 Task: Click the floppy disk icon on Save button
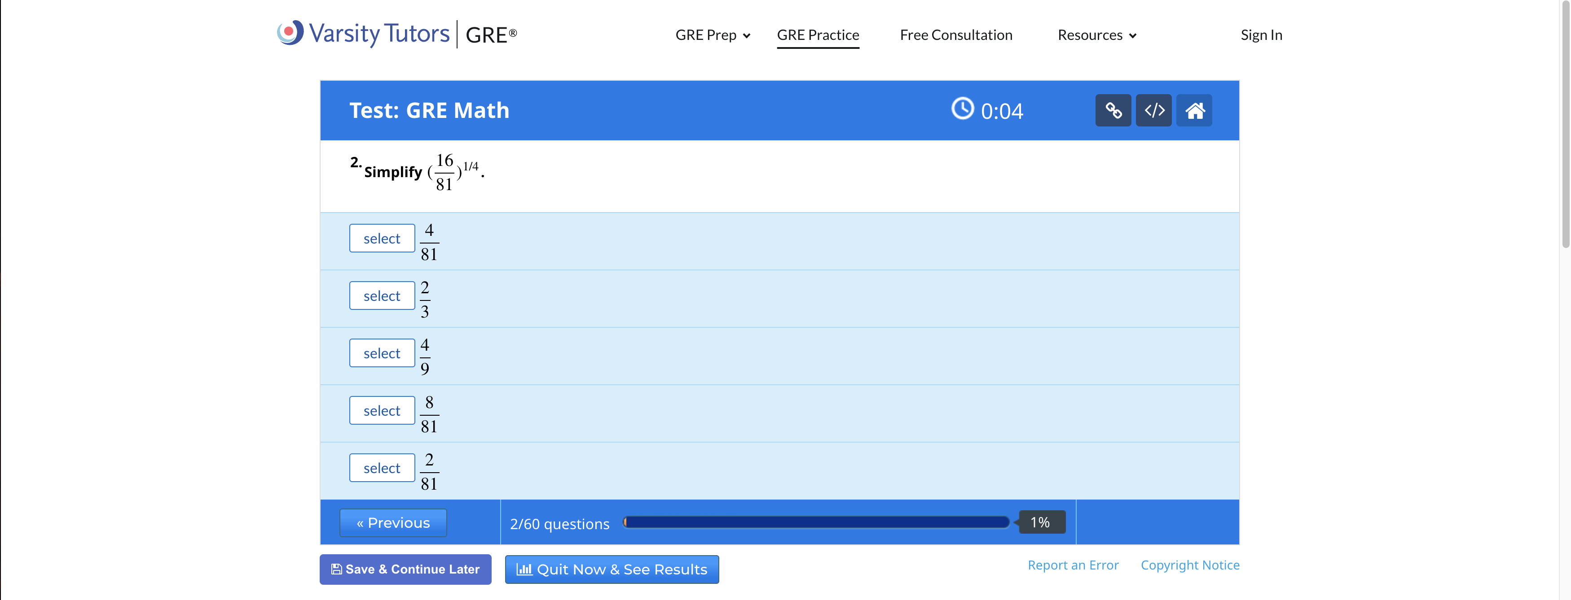click(x=336, y=569)
